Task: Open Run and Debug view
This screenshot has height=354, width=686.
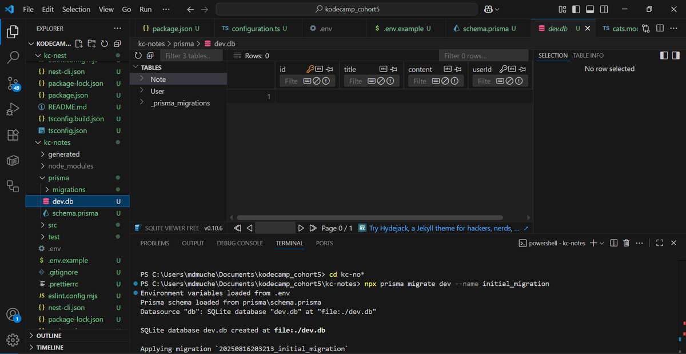Action: 13,109
